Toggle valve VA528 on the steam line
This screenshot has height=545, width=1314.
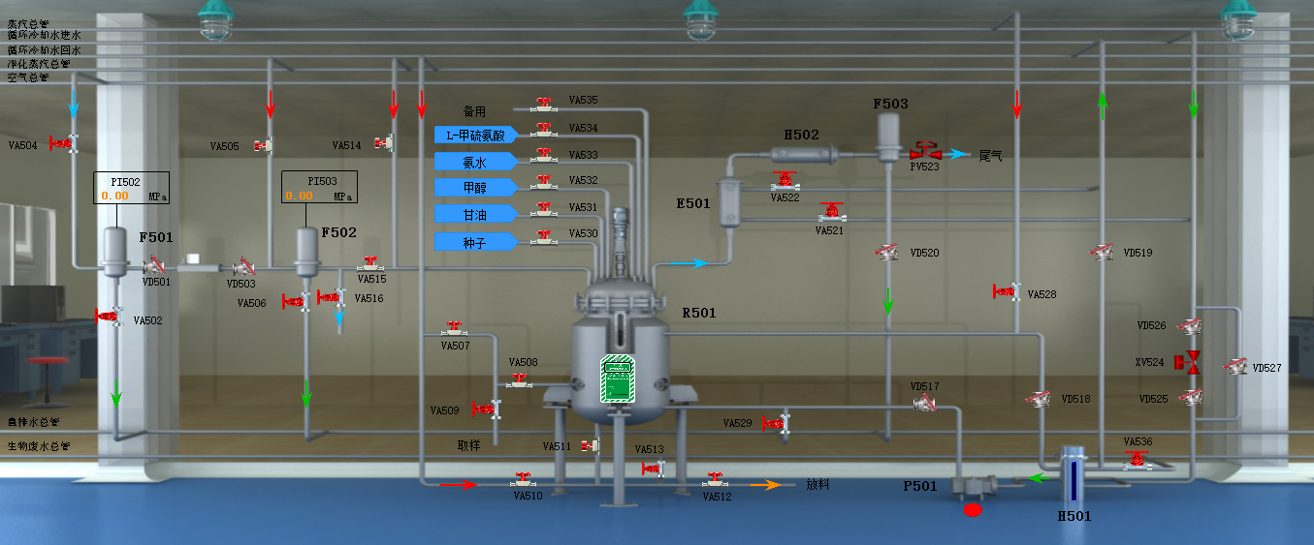click(1006, 291)
